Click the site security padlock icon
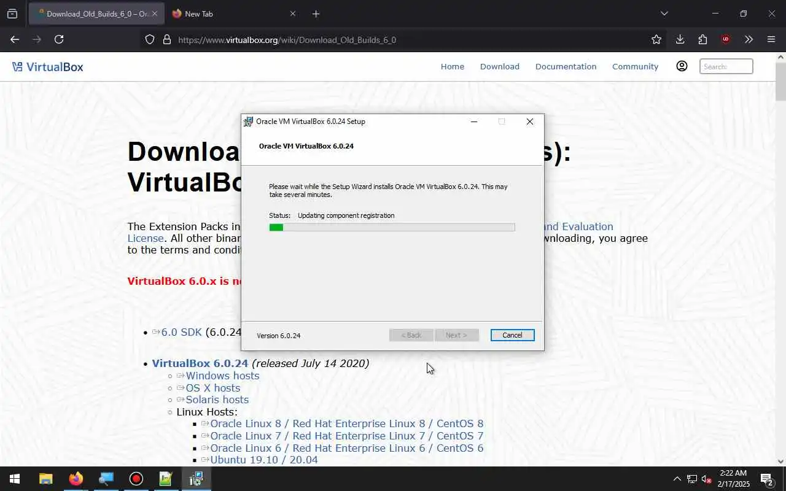This screenshot has width=786, height=491. pos(166,39)
